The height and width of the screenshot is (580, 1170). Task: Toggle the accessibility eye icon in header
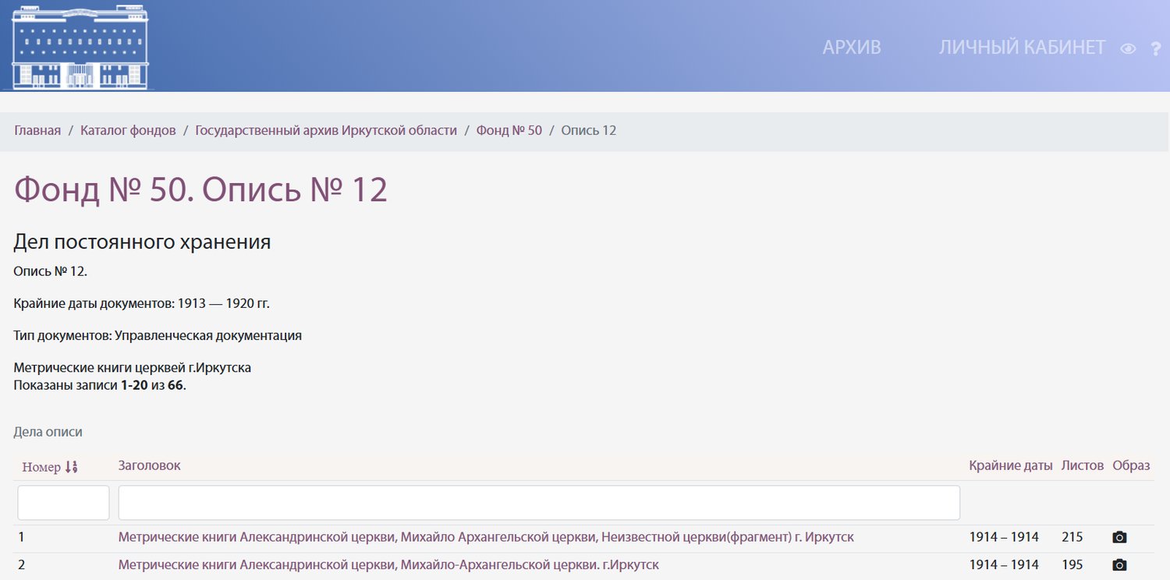pyautogui.click(x=1128, y=48)
